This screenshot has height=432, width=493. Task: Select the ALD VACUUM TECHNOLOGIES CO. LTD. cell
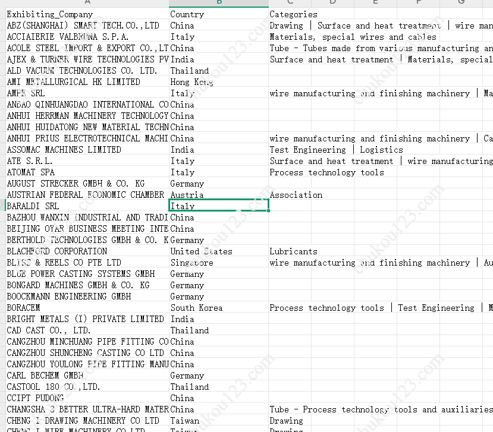click(87, 71)
